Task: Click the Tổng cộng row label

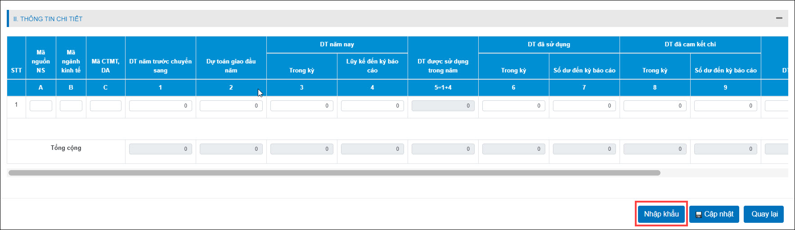Action: (x=66, y=148)
